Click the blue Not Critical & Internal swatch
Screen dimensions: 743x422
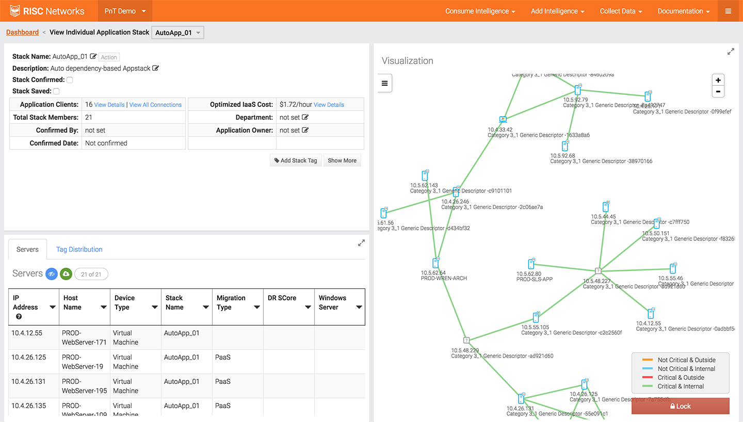[648, 369]
